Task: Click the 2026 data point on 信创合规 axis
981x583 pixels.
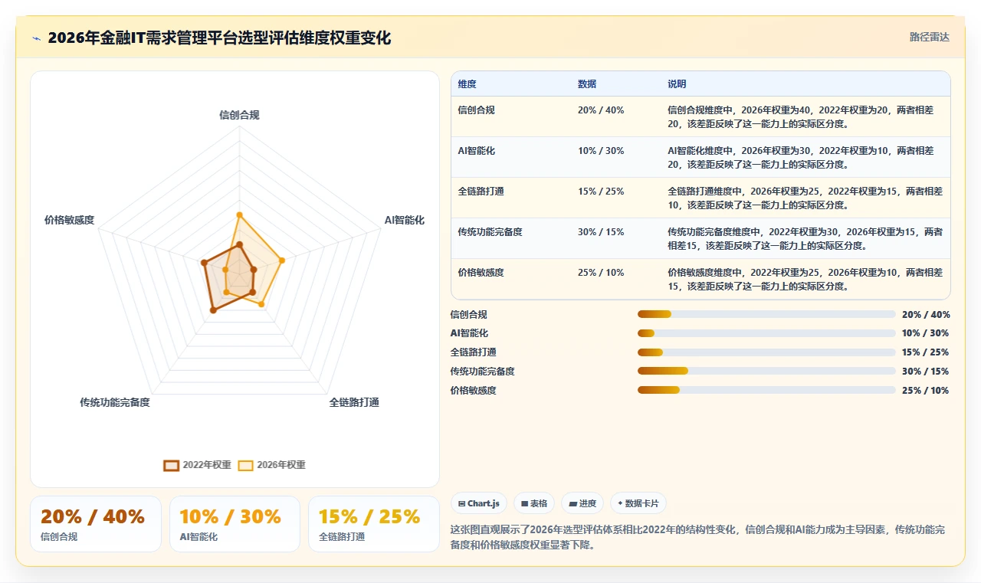Action: pos(239,215)
